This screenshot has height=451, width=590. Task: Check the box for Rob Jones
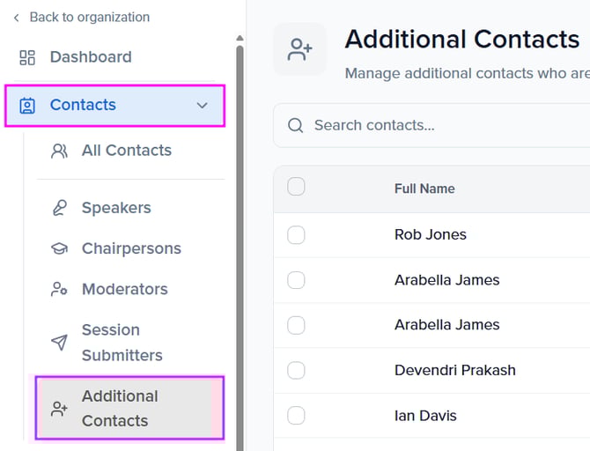click(297, 234)
